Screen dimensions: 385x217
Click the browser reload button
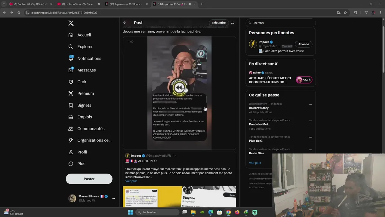coord(19,13)
